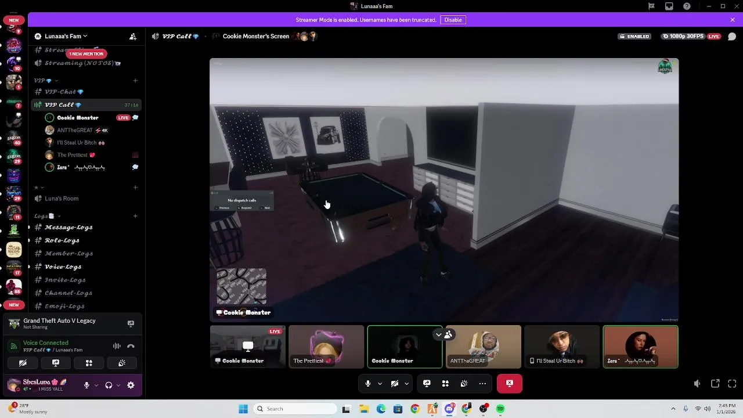The width and height of the screenshot is (743, 418).
Task: Collapse the Logs channel category
Action: 46,216
